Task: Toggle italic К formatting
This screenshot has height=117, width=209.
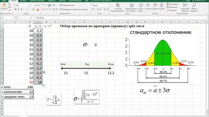Action: (19, 9)
